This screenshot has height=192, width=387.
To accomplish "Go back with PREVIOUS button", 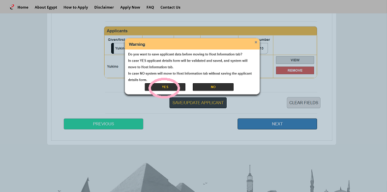I will pyautogui.click(x=103, y=124).
